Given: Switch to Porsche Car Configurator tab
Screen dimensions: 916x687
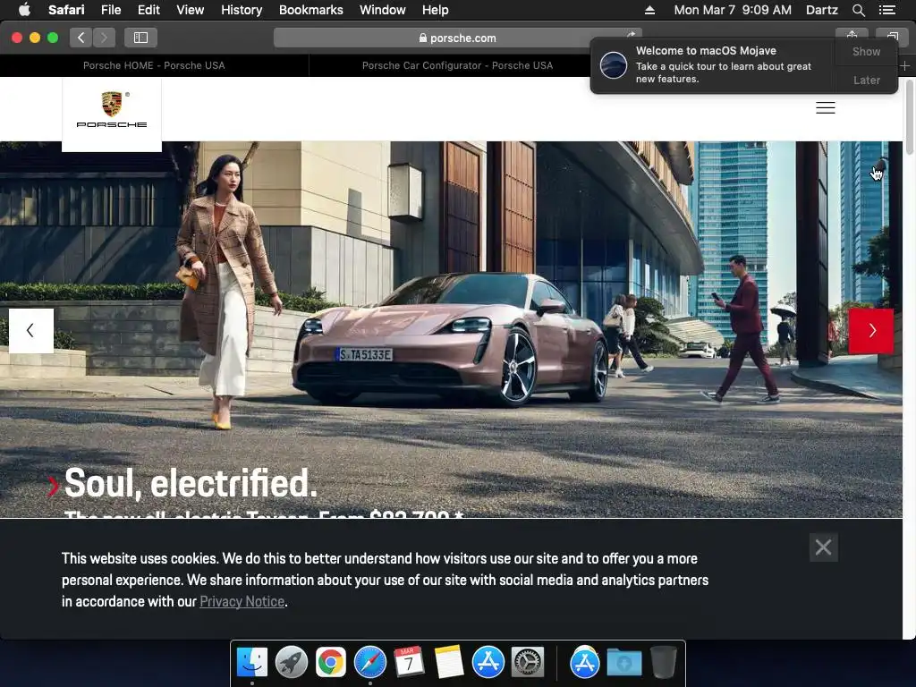Looking at the screenshot, I should (x=457, y=65).
